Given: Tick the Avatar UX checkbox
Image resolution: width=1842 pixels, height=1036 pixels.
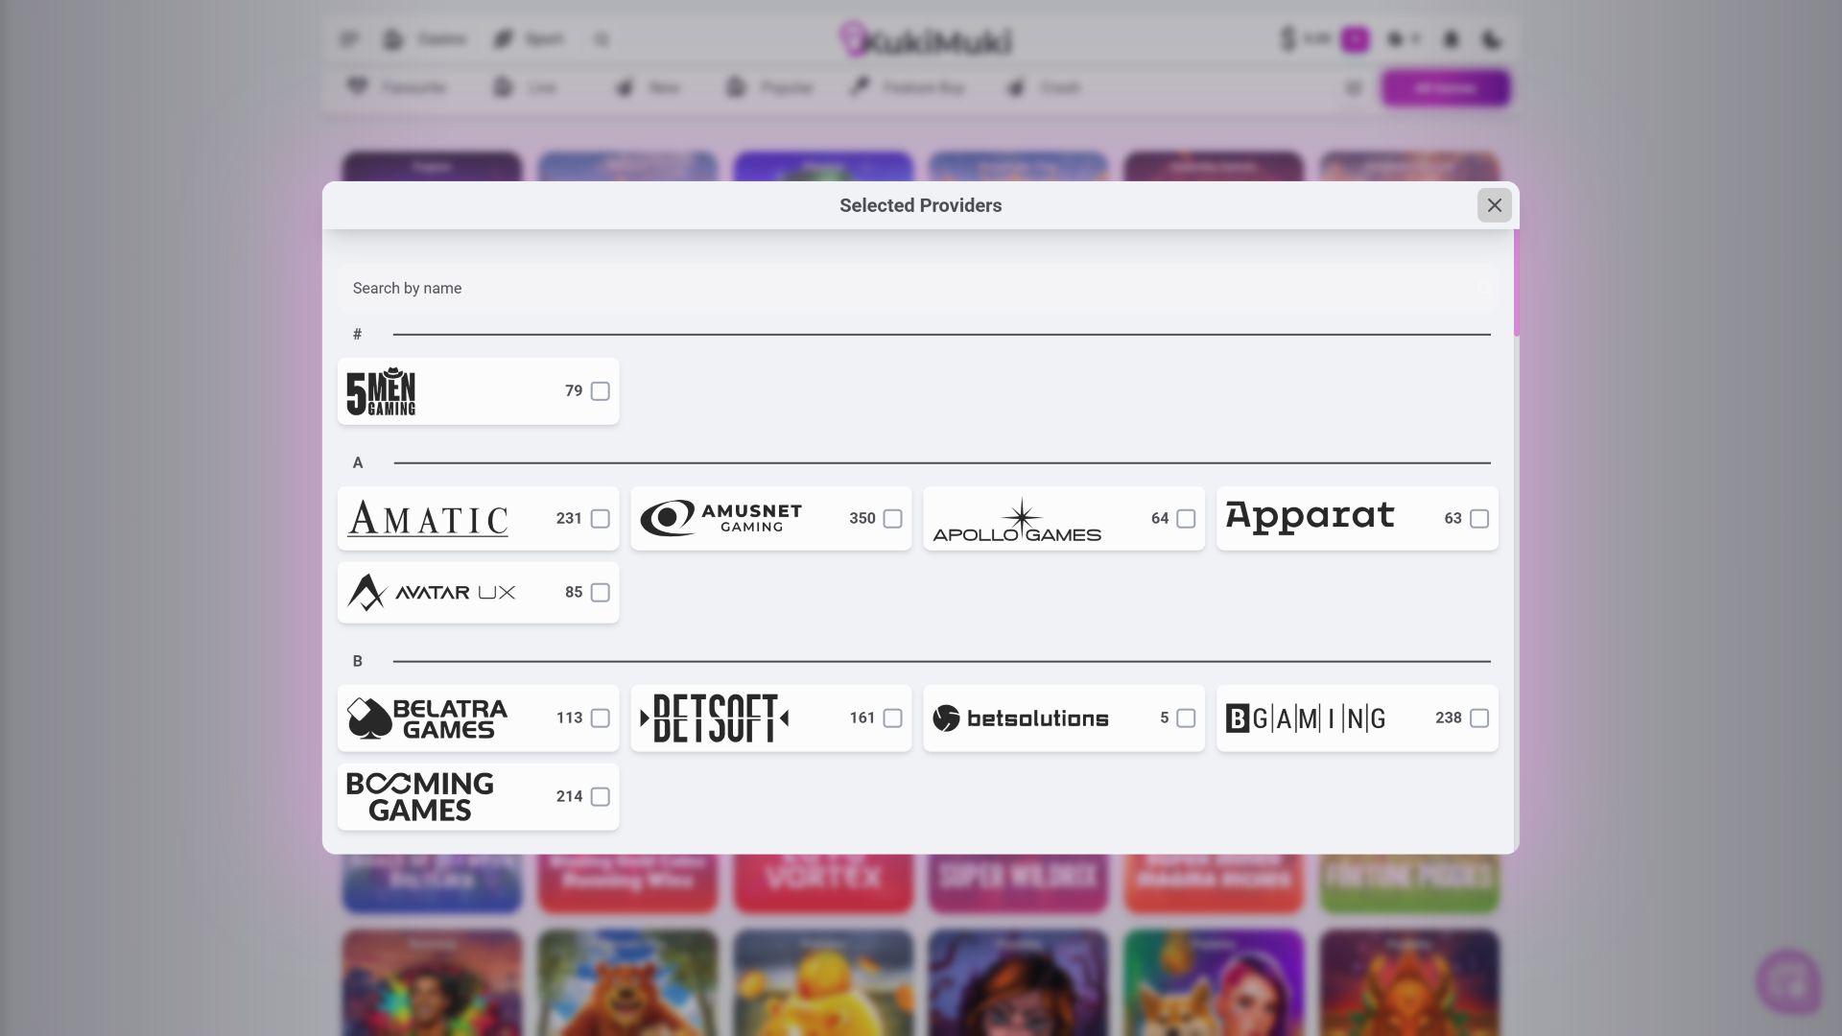Looking at the screenshot, I should pos(601,593).
